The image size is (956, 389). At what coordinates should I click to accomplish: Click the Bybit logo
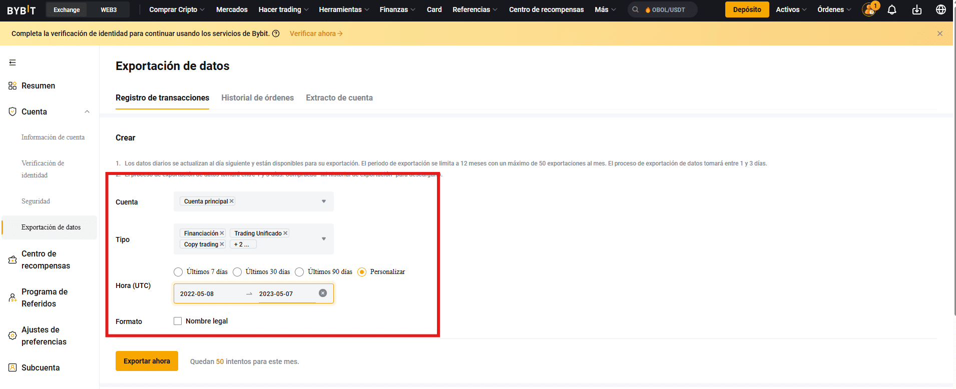pyautogui.click(x=22, y=10)
